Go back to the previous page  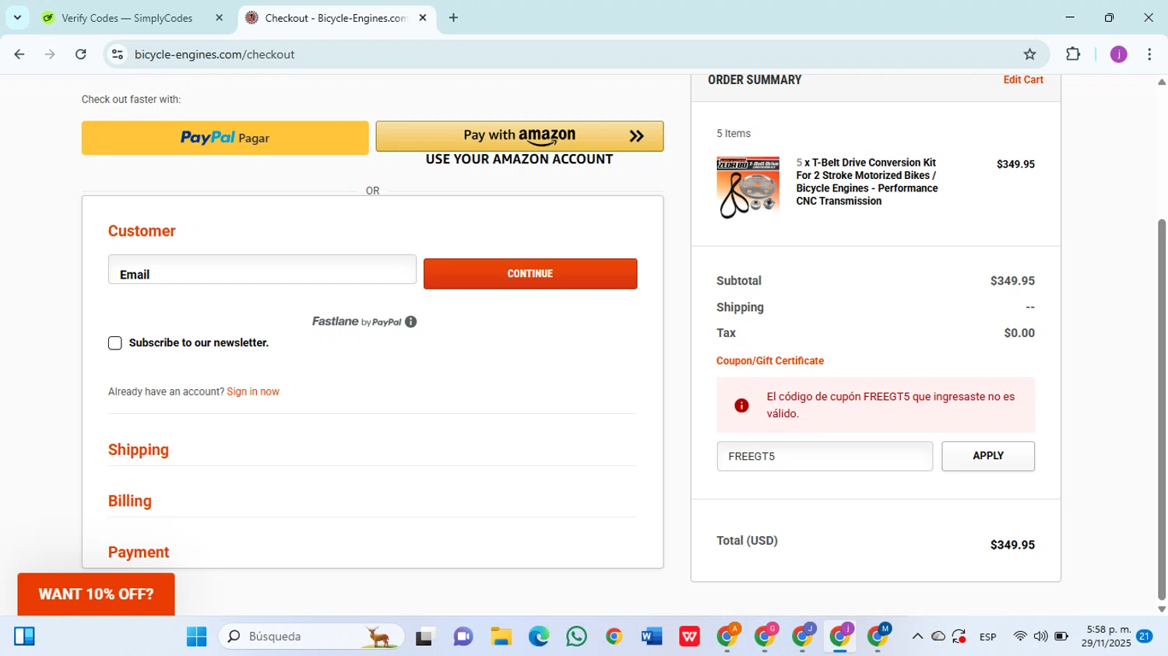click(19, 54)
